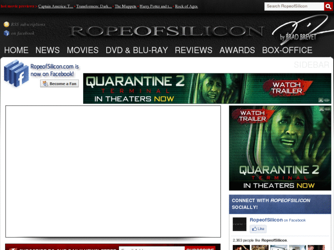This screenshot has height=250, width=334.
Task: Click the Become a Fan button
Action: click(x=59, y=83)
